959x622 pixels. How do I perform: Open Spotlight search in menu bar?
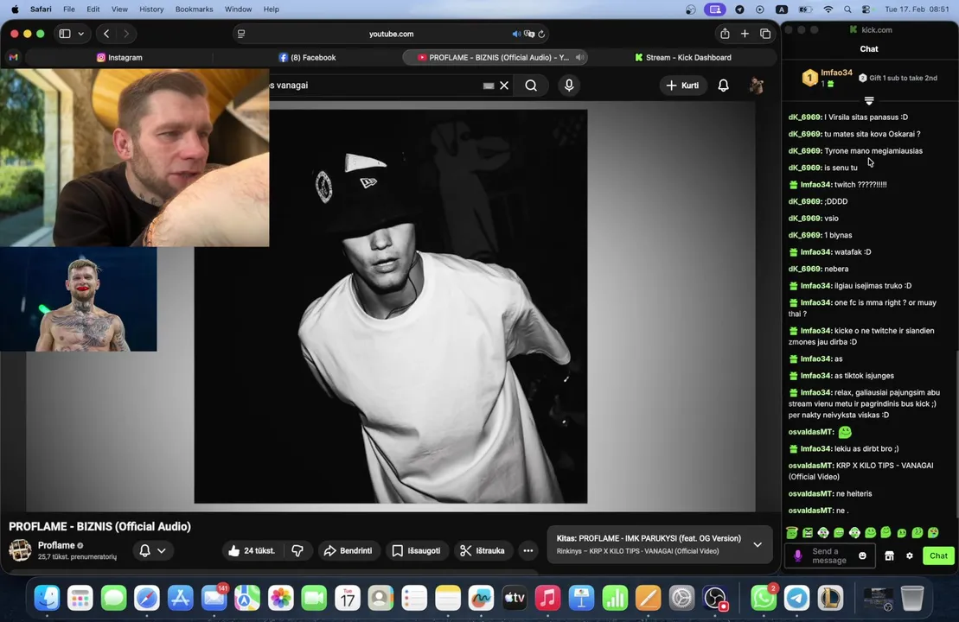[x=847, y=10]
